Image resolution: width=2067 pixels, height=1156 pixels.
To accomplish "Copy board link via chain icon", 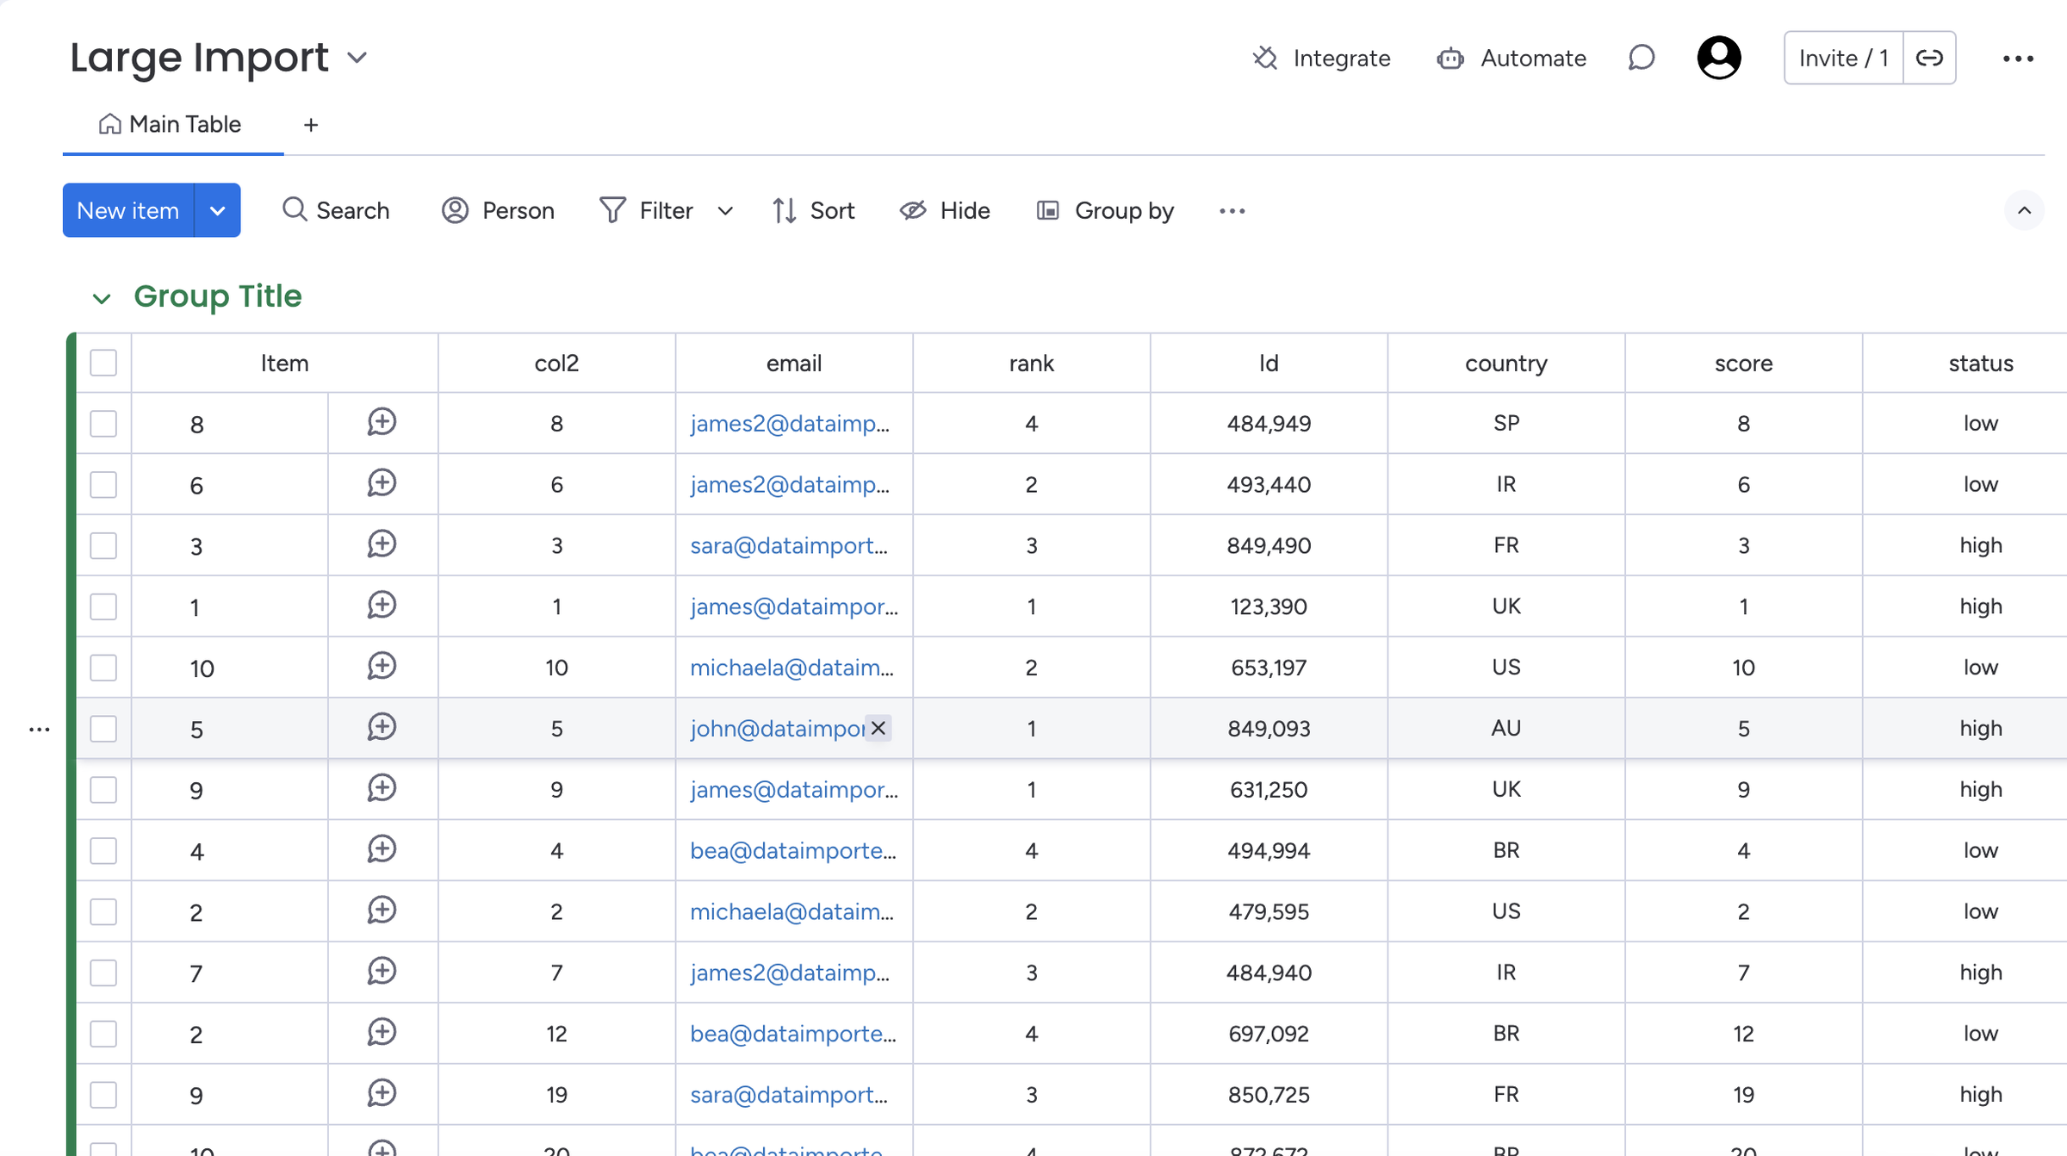I will [1929, 58].
